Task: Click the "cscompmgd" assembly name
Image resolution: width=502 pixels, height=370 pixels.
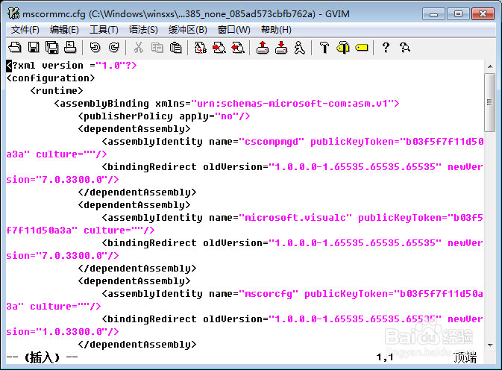Action: pyautogui.click(x=272, y=142)
